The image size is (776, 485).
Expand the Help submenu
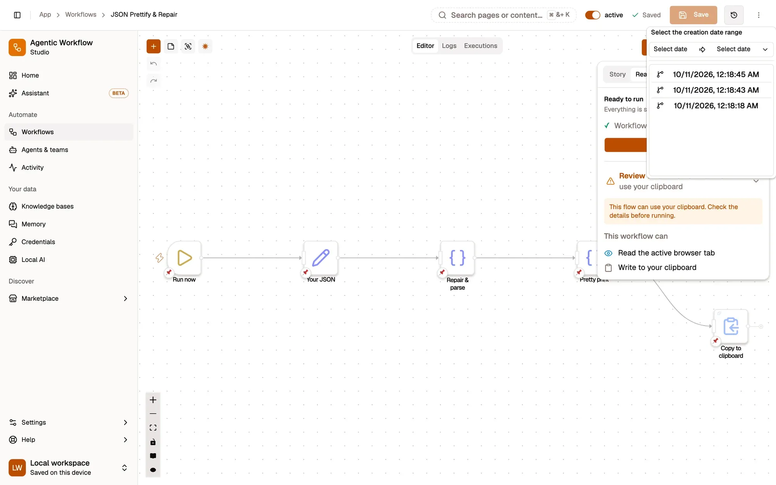click(x=125, y=440)
